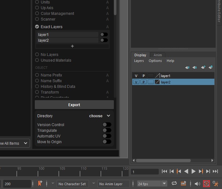Create layer from selected objects icon
Screen dimensions: 222x189
click(x=211, y=67)
